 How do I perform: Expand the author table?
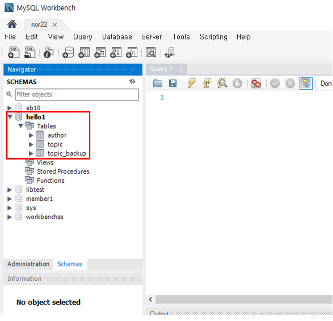[31, 135]
